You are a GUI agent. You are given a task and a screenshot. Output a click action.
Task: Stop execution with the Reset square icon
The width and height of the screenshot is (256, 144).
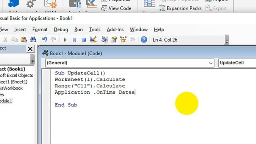pyautogui.click(x=84, y=40)
